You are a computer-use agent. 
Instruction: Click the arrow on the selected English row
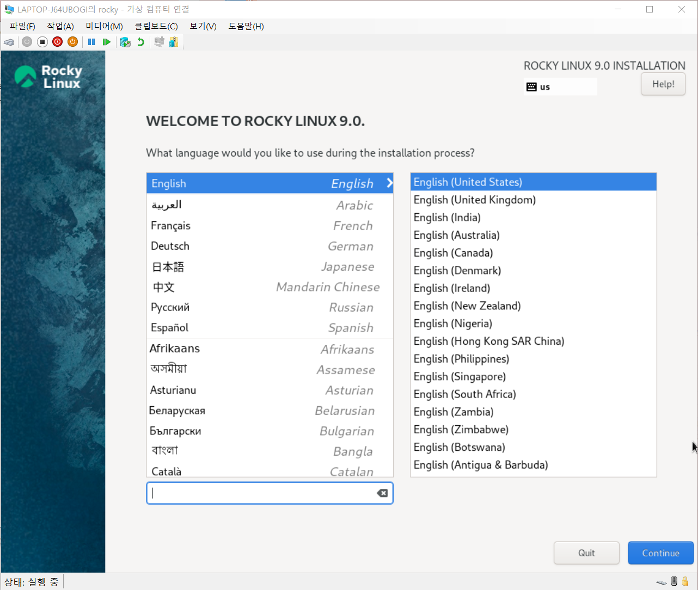[x=389, y=183]
